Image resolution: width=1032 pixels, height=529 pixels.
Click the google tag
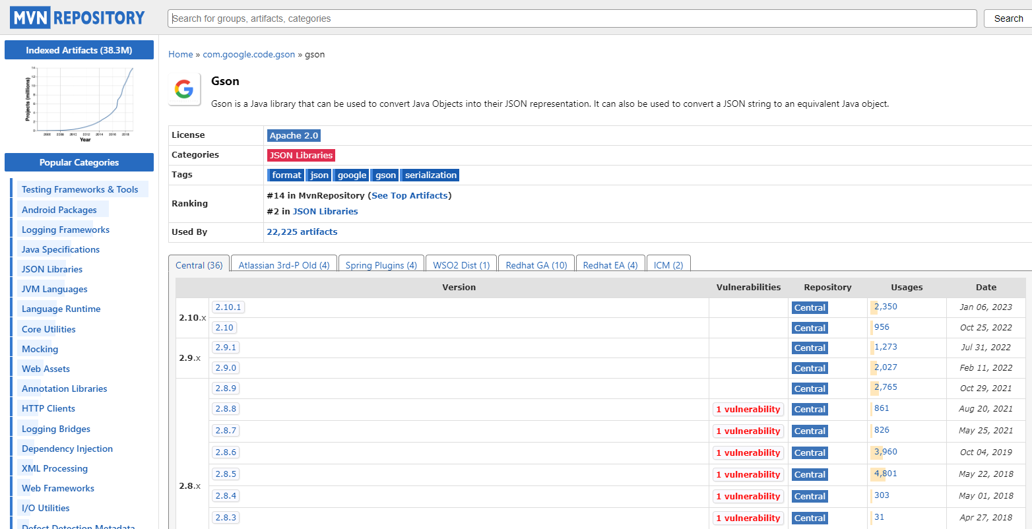[x=352, y=175]
